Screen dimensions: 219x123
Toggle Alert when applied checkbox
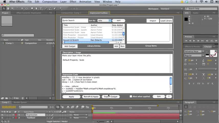131,96
